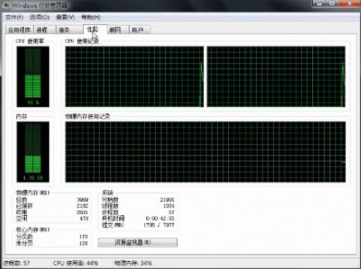The width and height of the screenshot is (361, 269).
Task: Maximize the Task Manager window
Action: coord(332,4)
